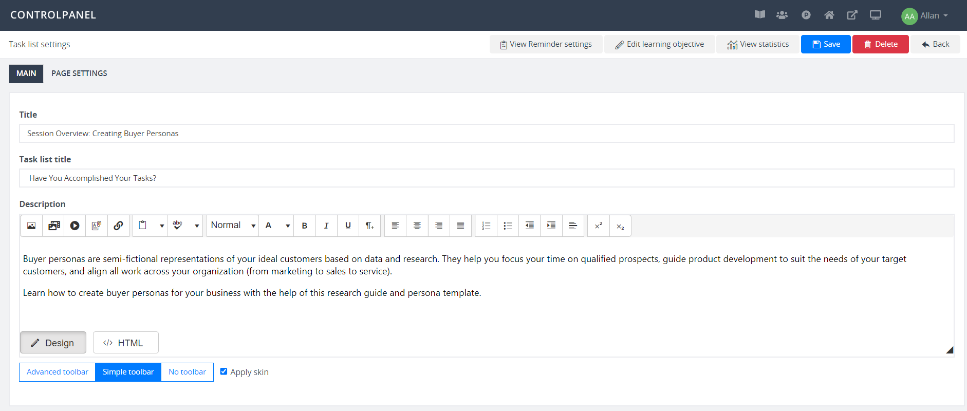Click Edit learning objective
967x411 pixels.
point(659,44)
